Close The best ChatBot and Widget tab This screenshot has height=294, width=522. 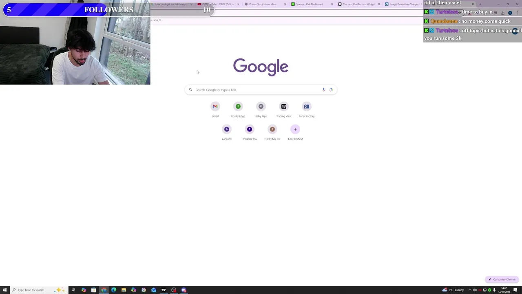click(x=379, y=4)
